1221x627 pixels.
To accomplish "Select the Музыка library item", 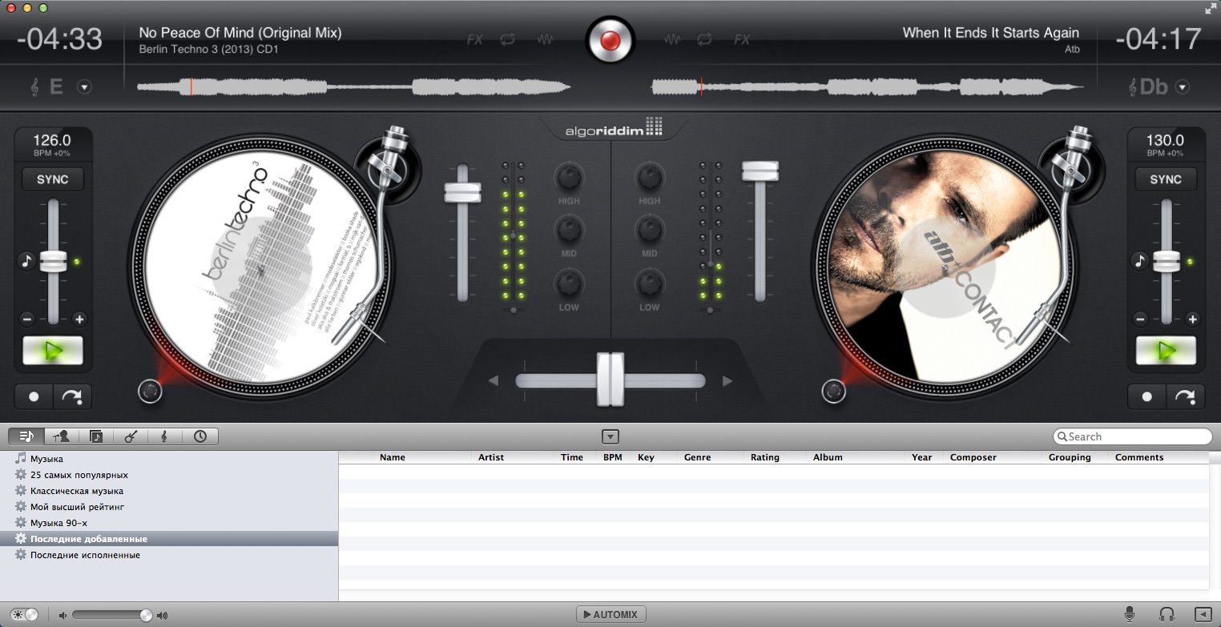I will [x=46, y=459].
